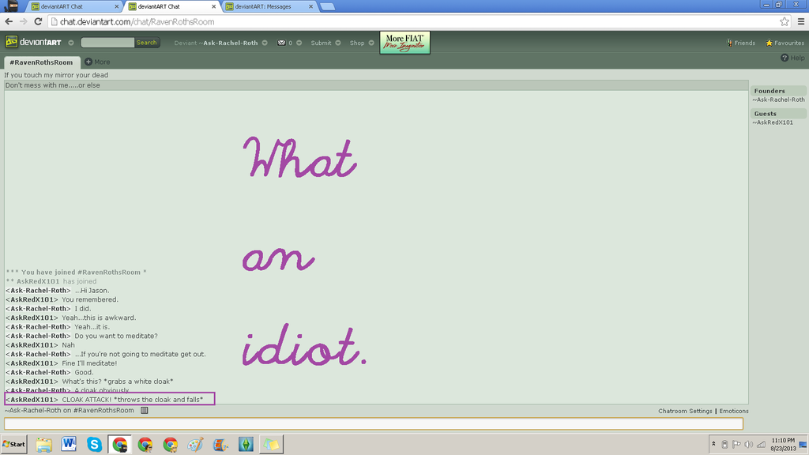This screenshot has width=809, height=455.
Task: Select the second Chrome taskbar icon
Action: [145, 444]
